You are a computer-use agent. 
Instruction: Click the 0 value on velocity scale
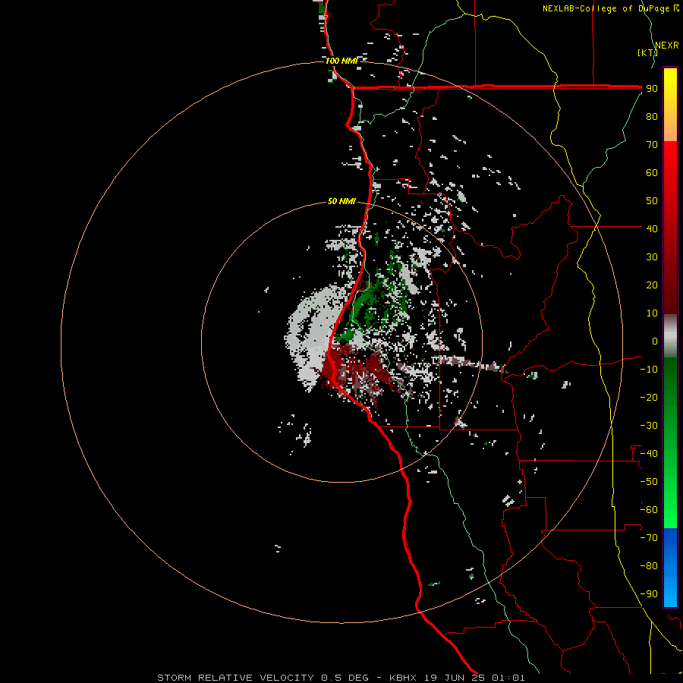click(655, 341)
